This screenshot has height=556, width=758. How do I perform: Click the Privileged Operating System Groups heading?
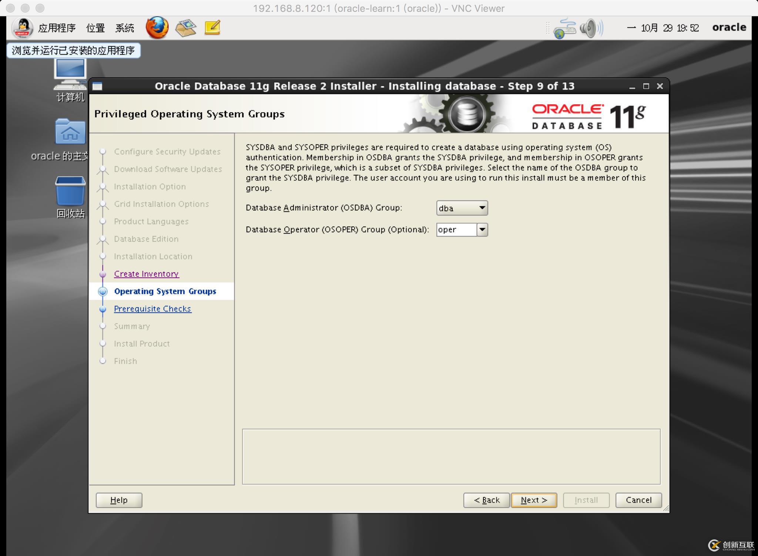click(189, 114)
